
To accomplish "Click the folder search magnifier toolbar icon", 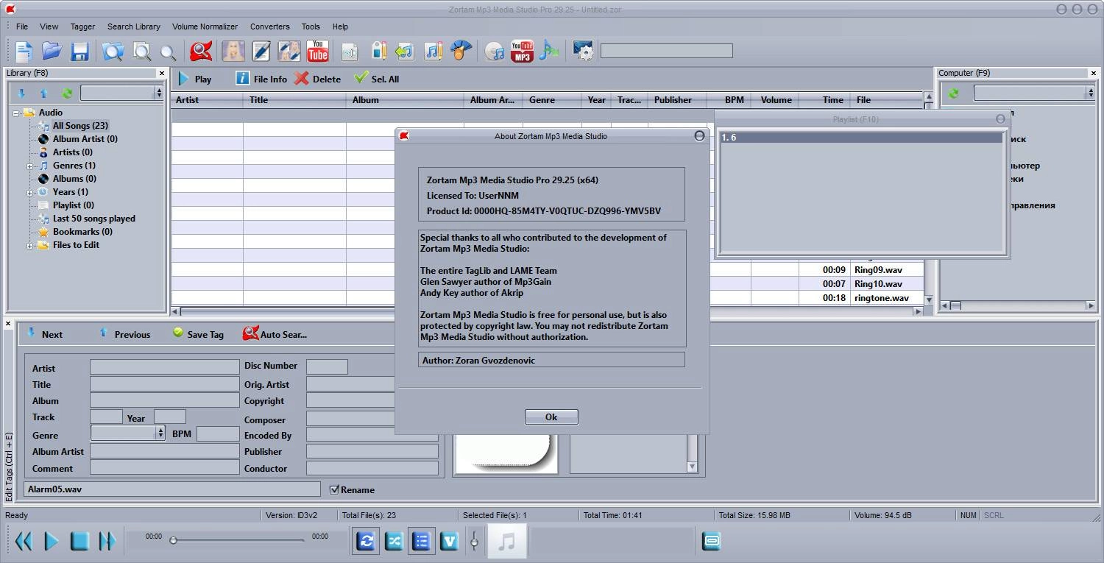I will point(113,51).
